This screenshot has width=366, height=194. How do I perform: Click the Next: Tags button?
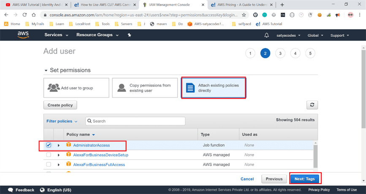tap(305, 179)
